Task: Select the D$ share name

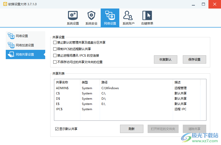Action: click(x=58, y=99)
